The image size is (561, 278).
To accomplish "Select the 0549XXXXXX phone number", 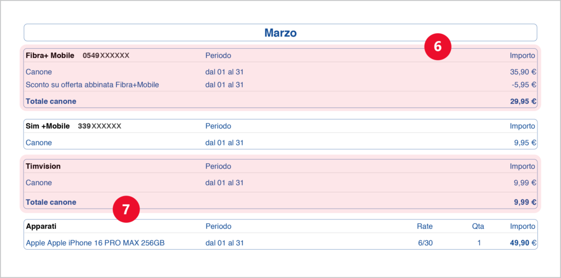I will [106, 55].
